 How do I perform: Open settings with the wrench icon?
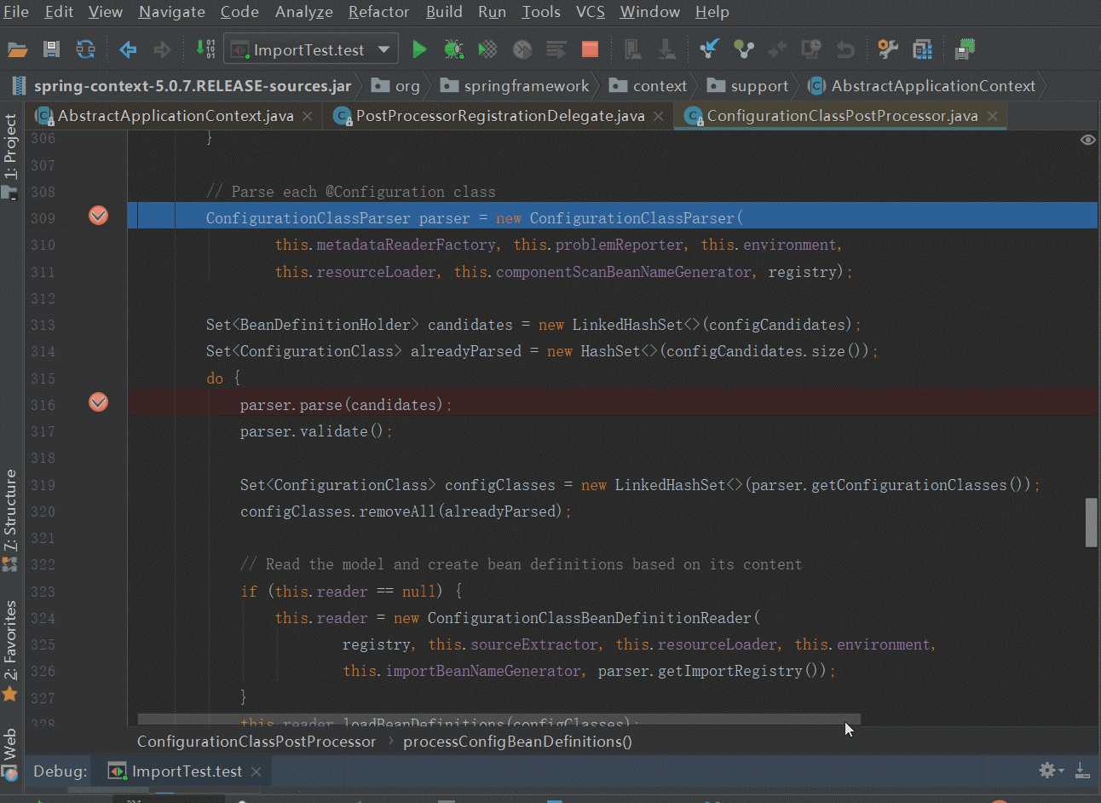(x=888, y=49)
